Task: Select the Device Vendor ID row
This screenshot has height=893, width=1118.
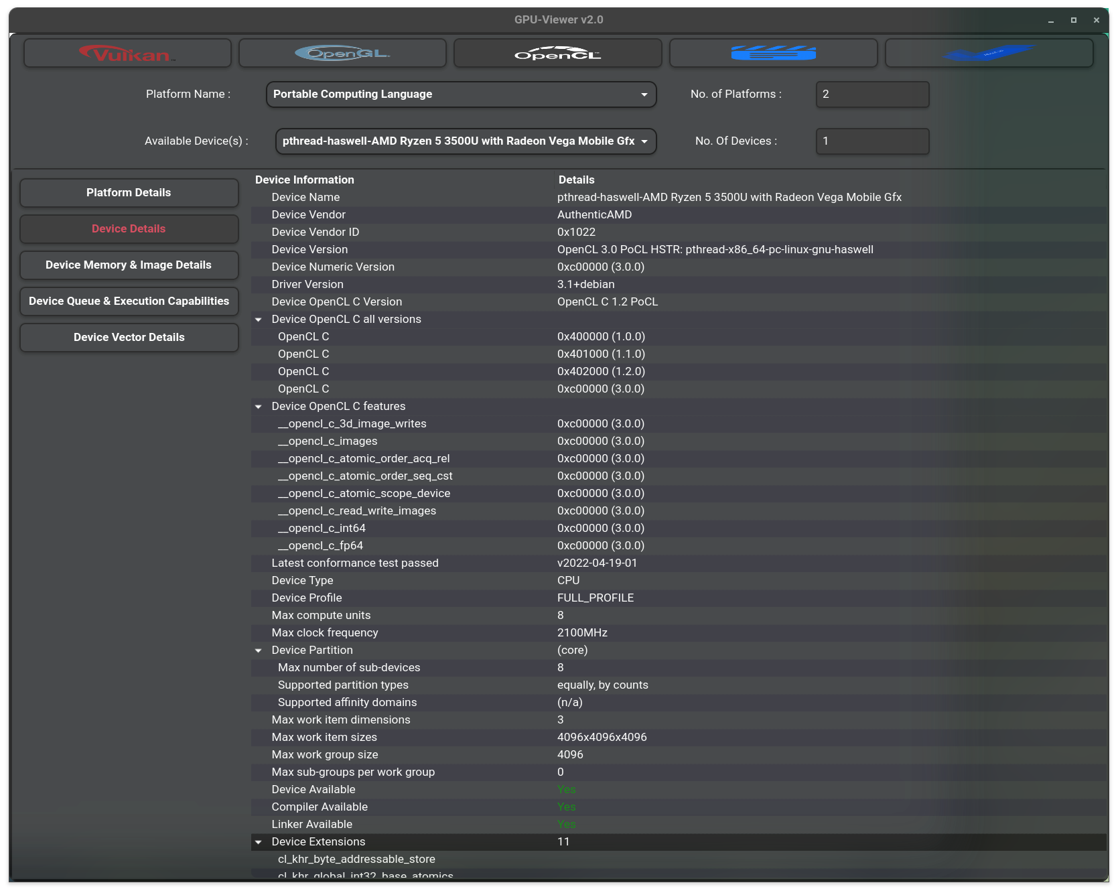Action: click(315, 232)
